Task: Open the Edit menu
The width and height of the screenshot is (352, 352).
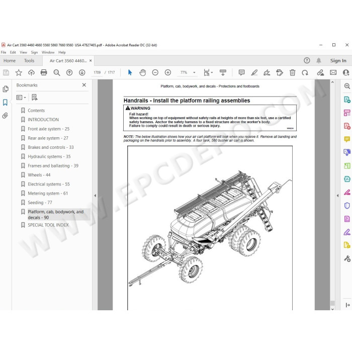Action: coord(13,52)
